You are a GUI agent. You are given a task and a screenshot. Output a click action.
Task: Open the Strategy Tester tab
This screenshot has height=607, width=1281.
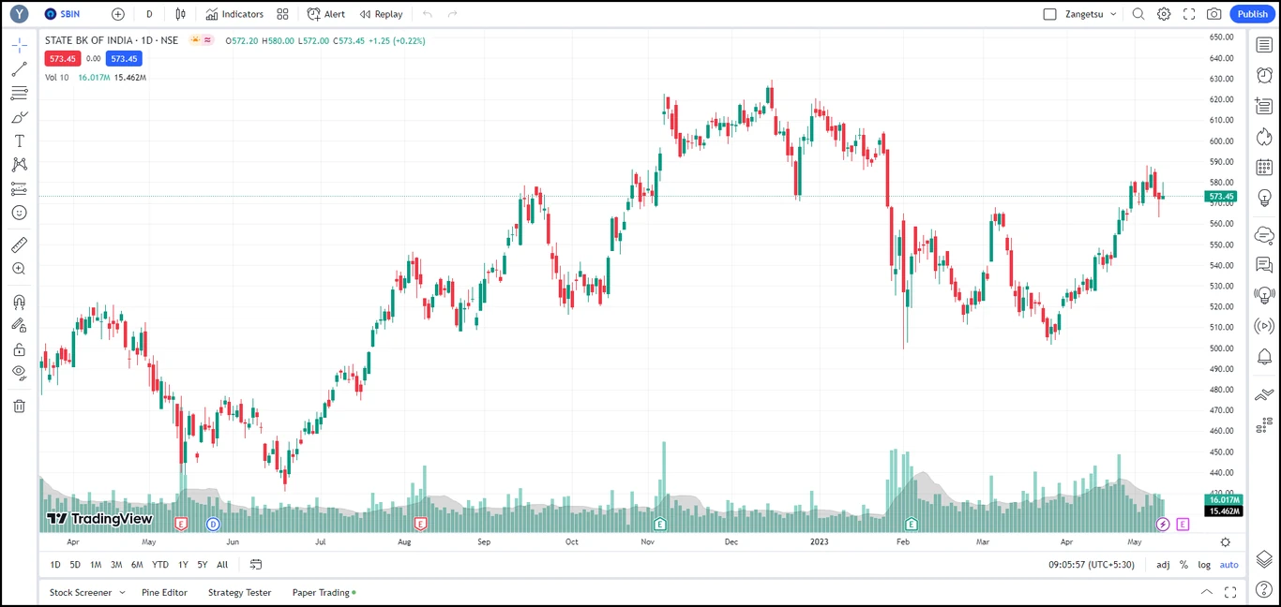(240, 592)
